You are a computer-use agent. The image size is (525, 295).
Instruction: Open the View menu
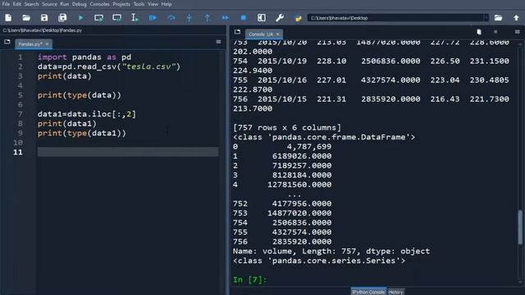[153, 4]
